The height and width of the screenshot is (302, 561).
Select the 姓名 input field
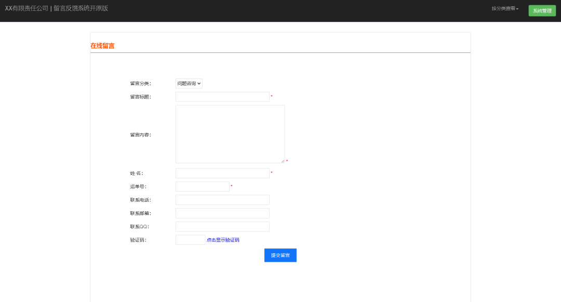pyautogui.click(x=222, y=173)
